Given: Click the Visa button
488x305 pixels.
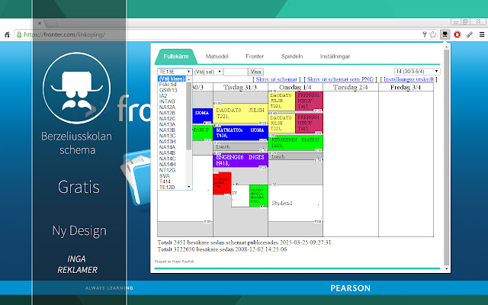Looking at the screenshot, I should point(255,72).
